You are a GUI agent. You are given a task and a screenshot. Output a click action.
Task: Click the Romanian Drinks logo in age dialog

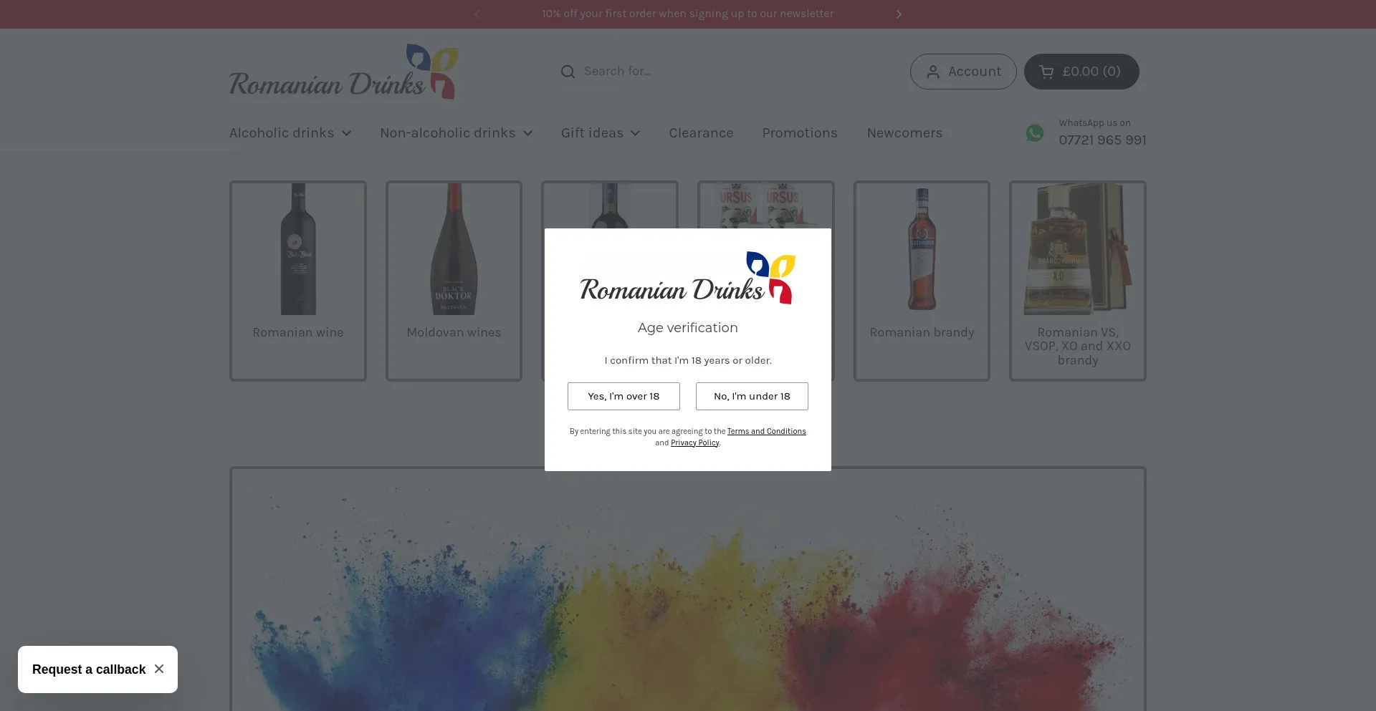[688, 278]
